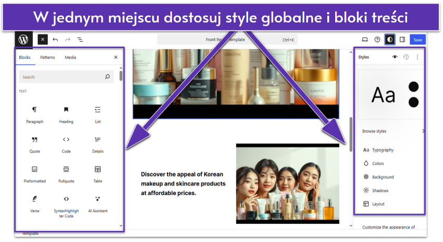This screenshot has width=443, height=242.
Task: Click the WordPress logo icon
Action: coord(23,40)
